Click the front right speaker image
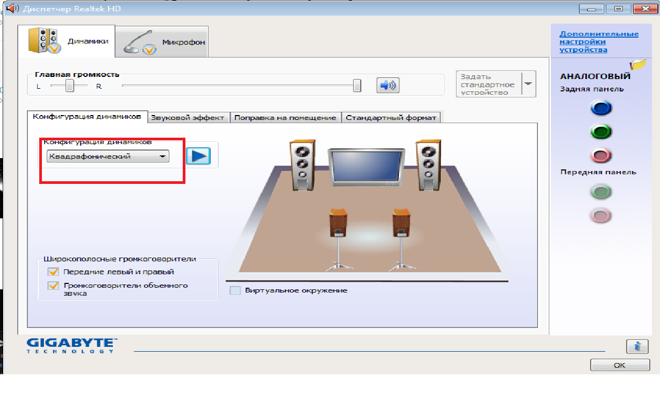This screenshot has height=413, width=660. tap(428, 166)
